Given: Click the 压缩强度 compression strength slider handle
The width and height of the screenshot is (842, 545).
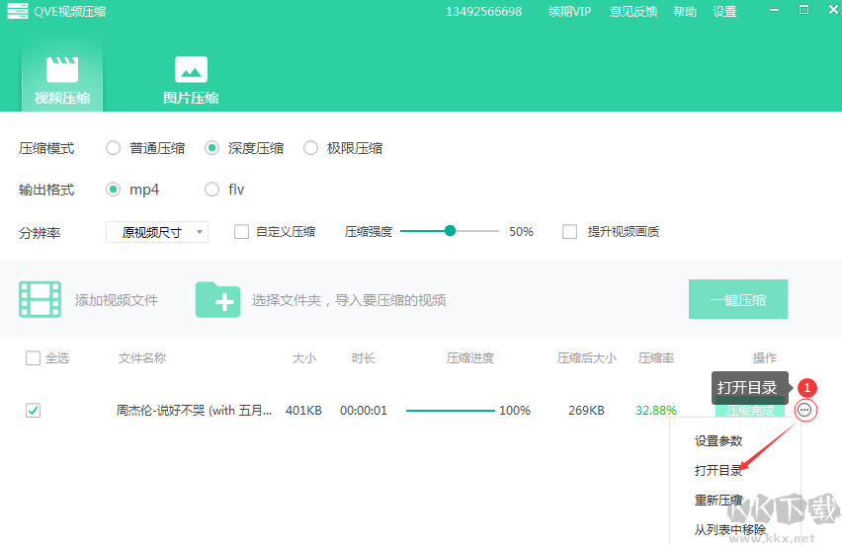Looking at the screenshot, I should (x=451, y=231).
